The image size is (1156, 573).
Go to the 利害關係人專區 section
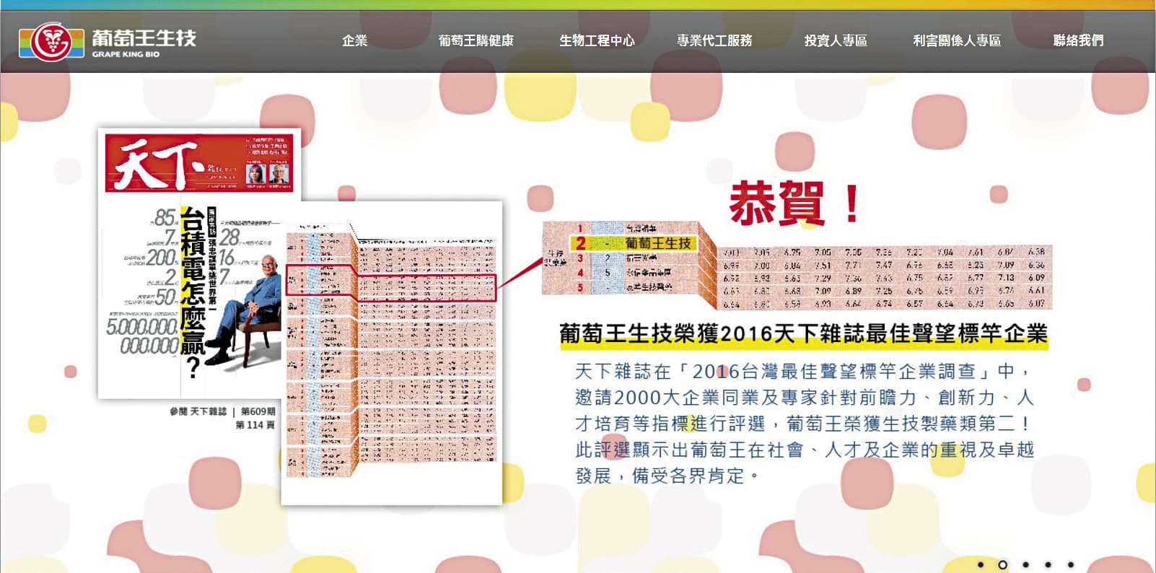click(x=957, y=40)
